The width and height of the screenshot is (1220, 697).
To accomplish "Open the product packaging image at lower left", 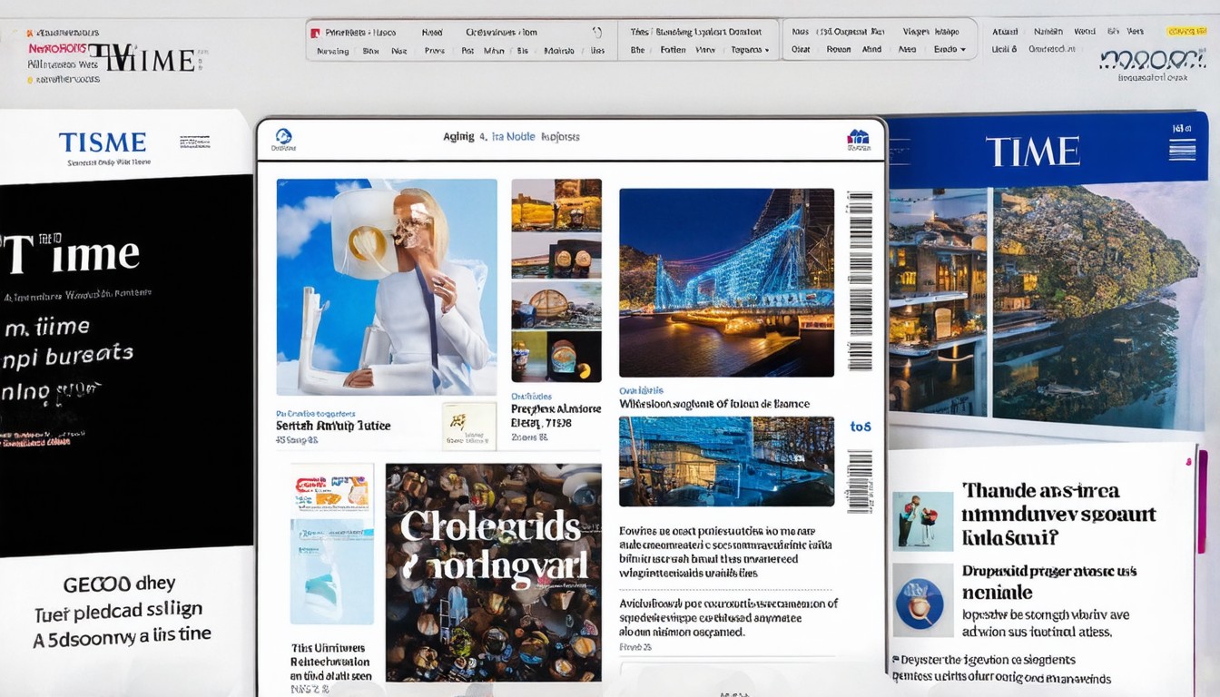I will coord(331,545).
